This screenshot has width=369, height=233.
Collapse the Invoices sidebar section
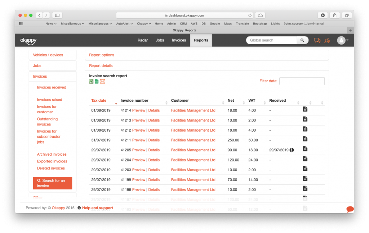click(x=40, y=77)
